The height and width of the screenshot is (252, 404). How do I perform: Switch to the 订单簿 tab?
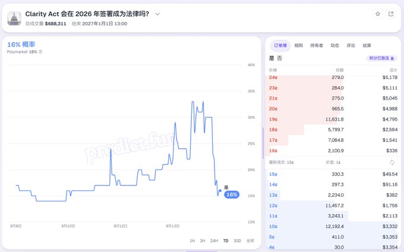click(x=280, y=46)
